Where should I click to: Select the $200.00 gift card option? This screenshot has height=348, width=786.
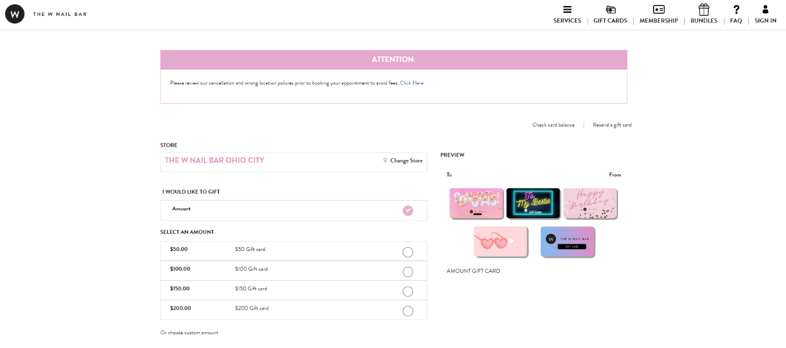pyautogui.click(x=408, y=311)
